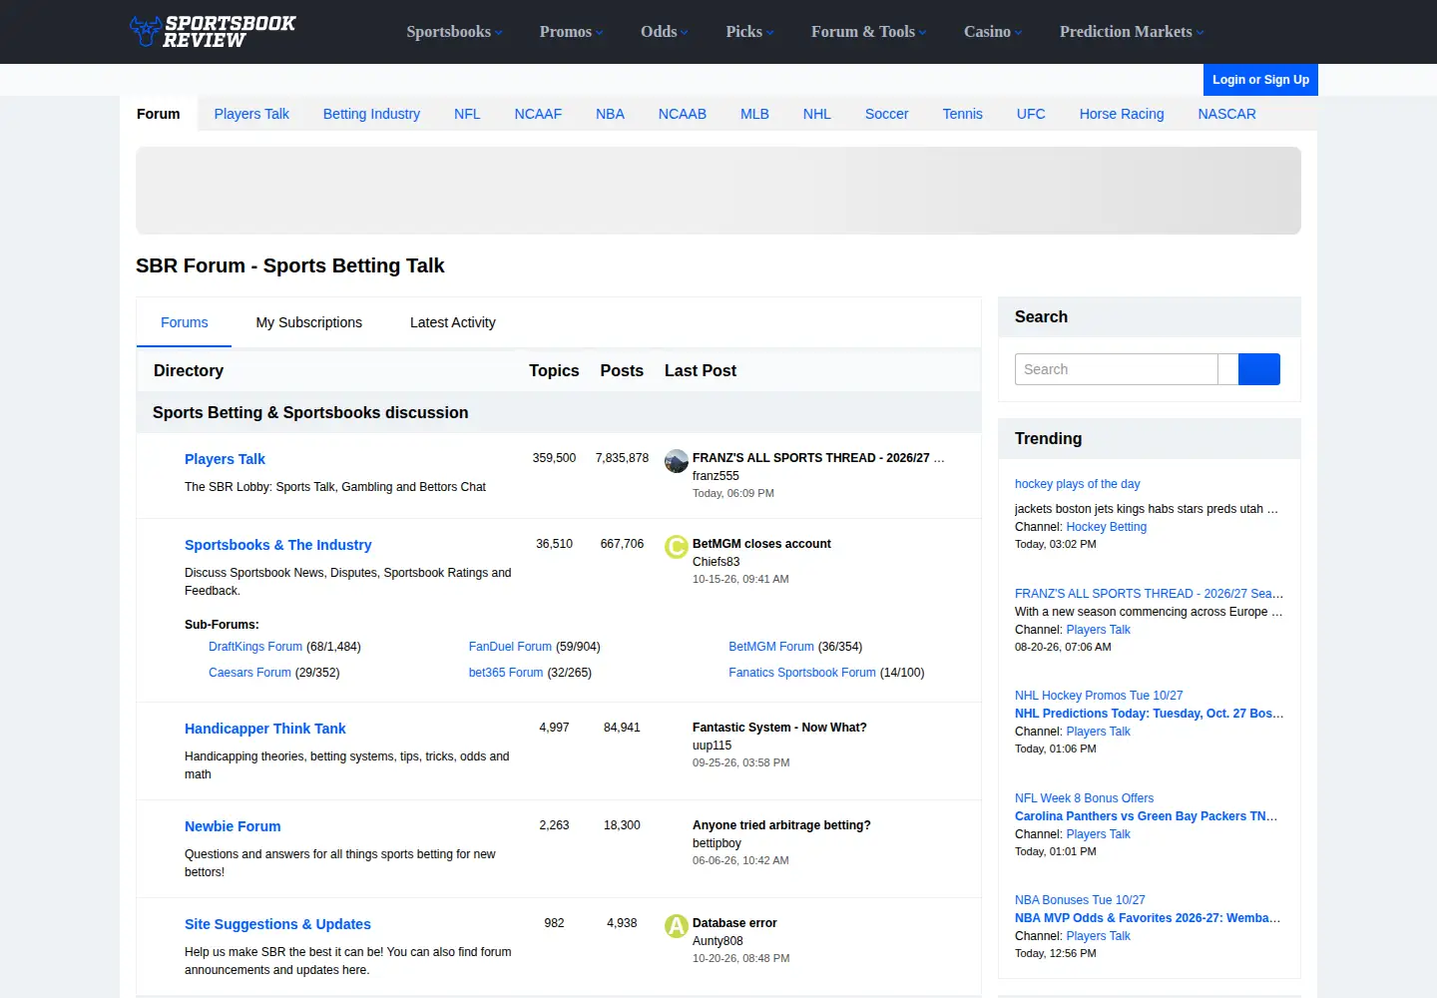Open Fanatics Sportsbook Forum link
1437x998 pixels.
(802, 673)
